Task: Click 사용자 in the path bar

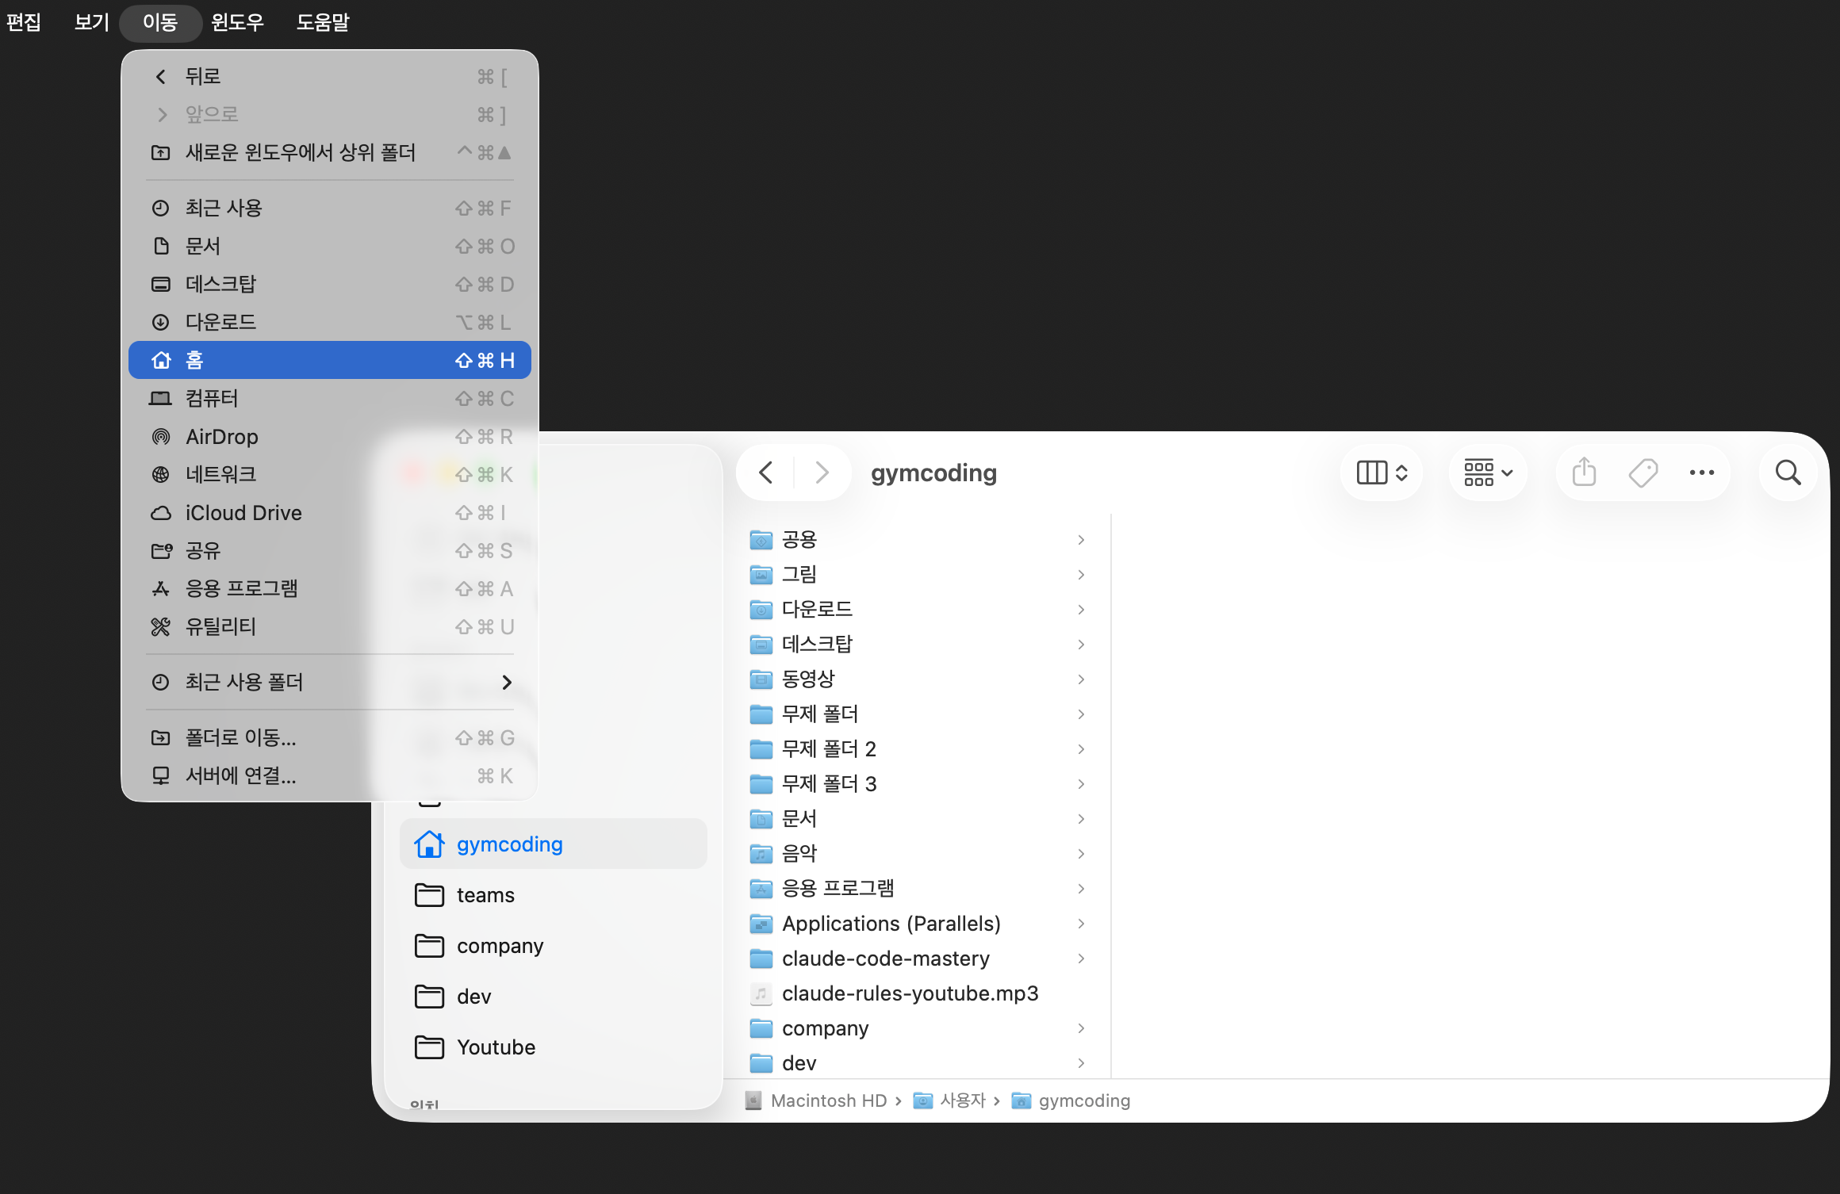Action: pos(961,1100)
